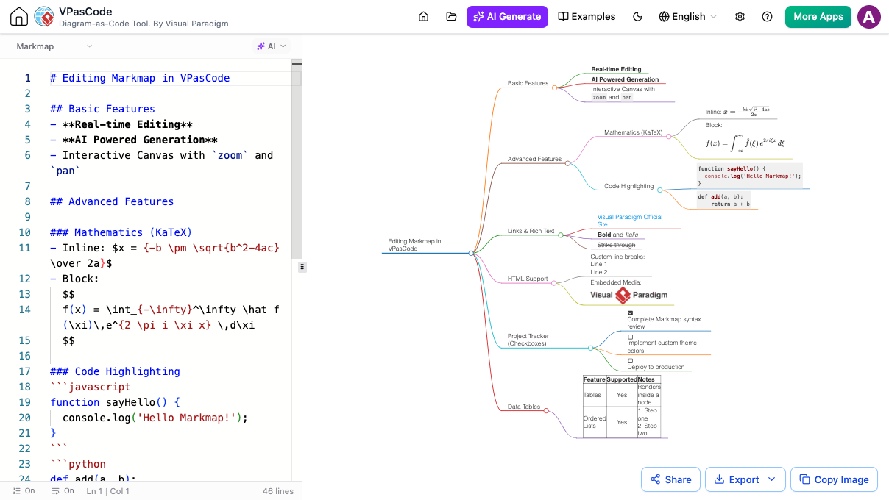The width and height of the screenshot is (889, 500).
Task: Toggle word wrap On in status bar
Action: pos(63,491)
